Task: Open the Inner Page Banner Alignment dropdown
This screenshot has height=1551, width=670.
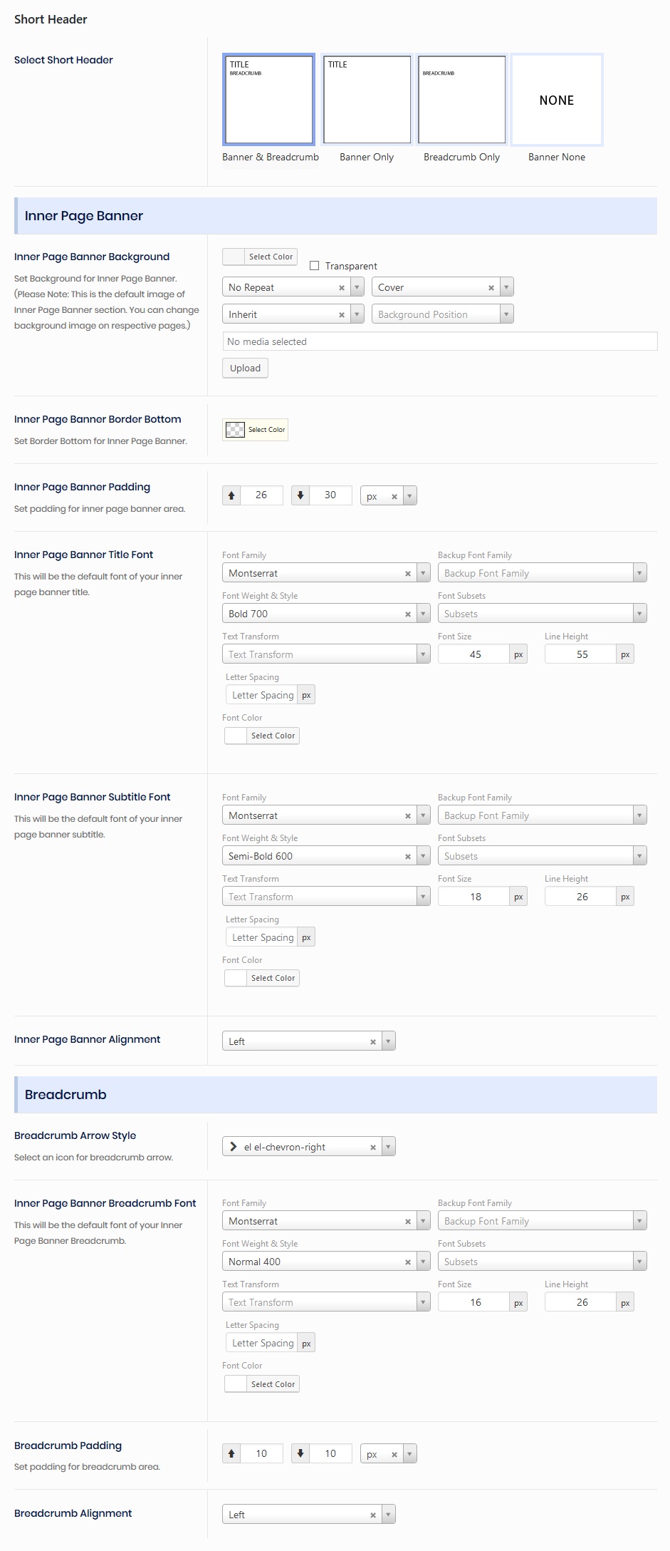Action: point(308,1041)
